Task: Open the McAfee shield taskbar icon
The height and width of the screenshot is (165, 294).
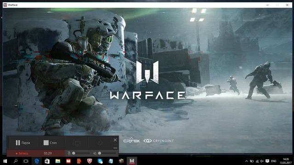Action: pyautogui.click(x=90, y=161)
